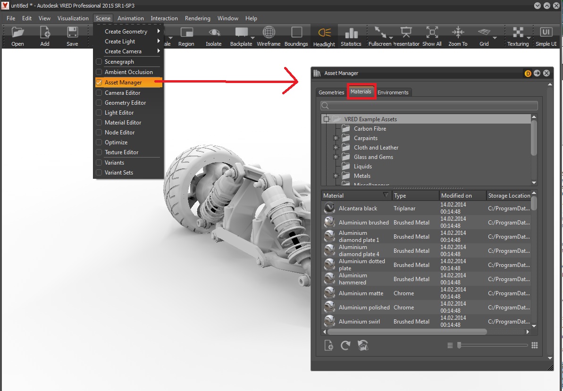
Task: Click the Texturing toolbar icon
Action: tap(518, 36)
